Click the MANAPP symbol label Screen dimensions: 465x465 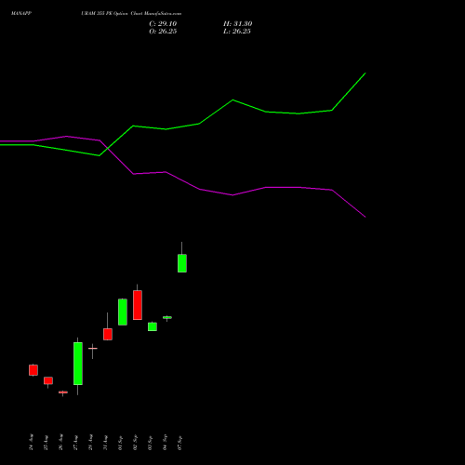21,13
